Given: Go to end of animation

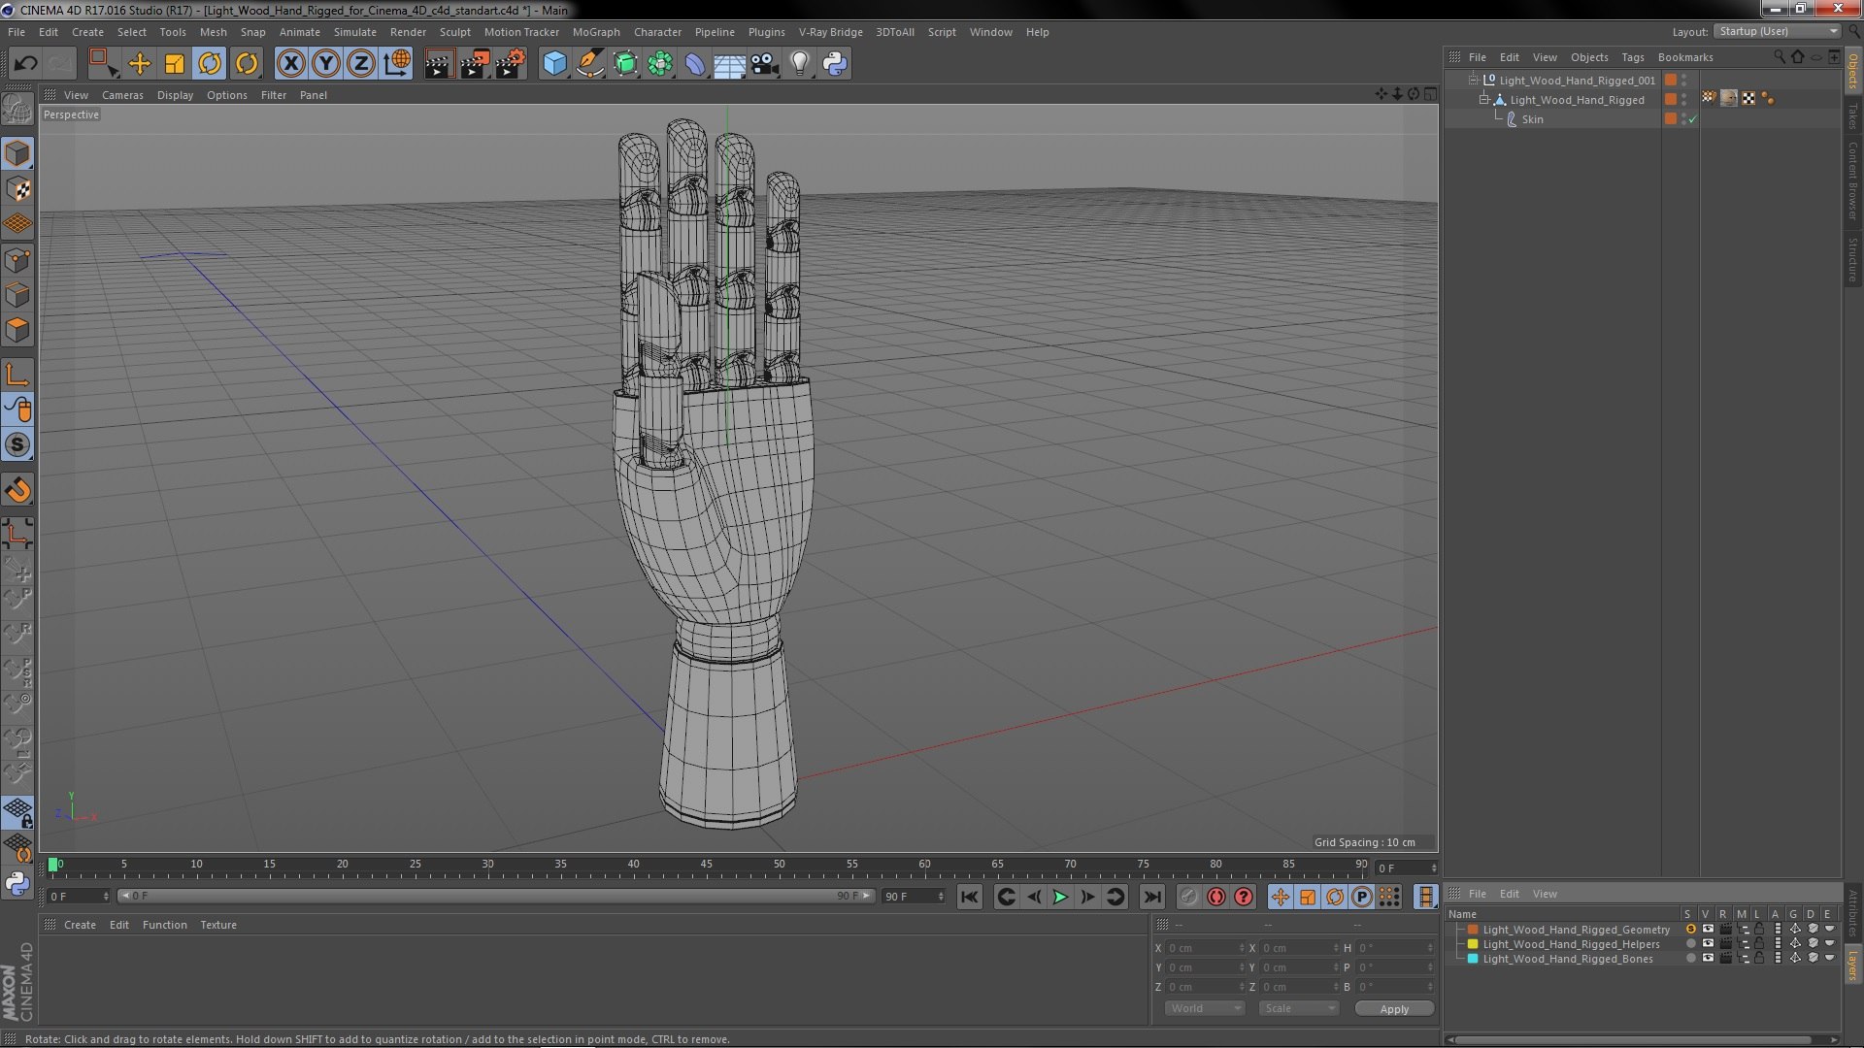Looking at the screenshot, I should point(1152,898).
